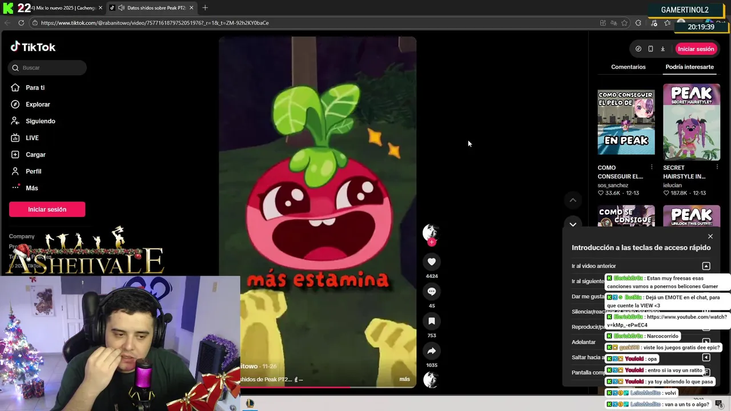Open the browser media control icon

point(654,23)
